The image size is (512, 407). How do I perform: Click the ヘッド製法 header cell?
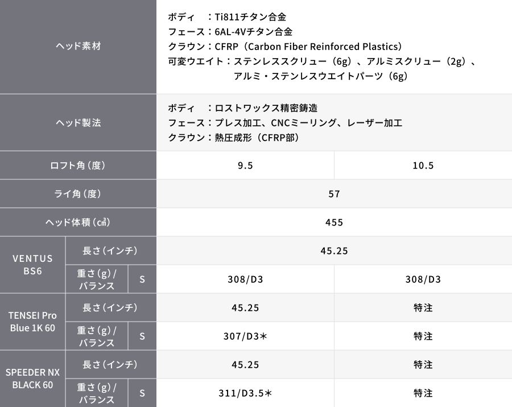click(78, 122)
